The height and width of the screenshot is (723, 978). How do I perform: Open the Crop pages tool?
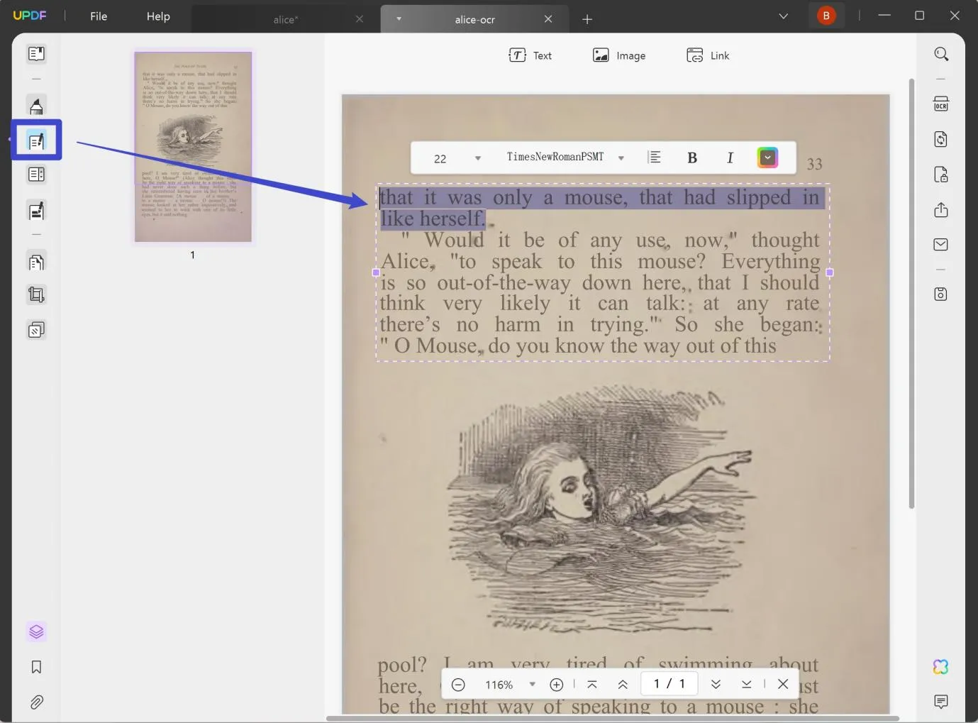coord(36,294)
